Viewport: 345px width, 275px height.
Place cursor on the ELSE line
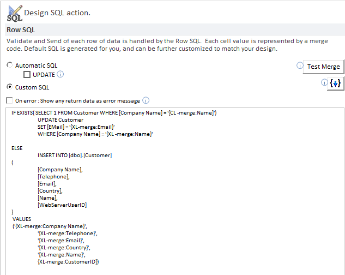(17, 148)
